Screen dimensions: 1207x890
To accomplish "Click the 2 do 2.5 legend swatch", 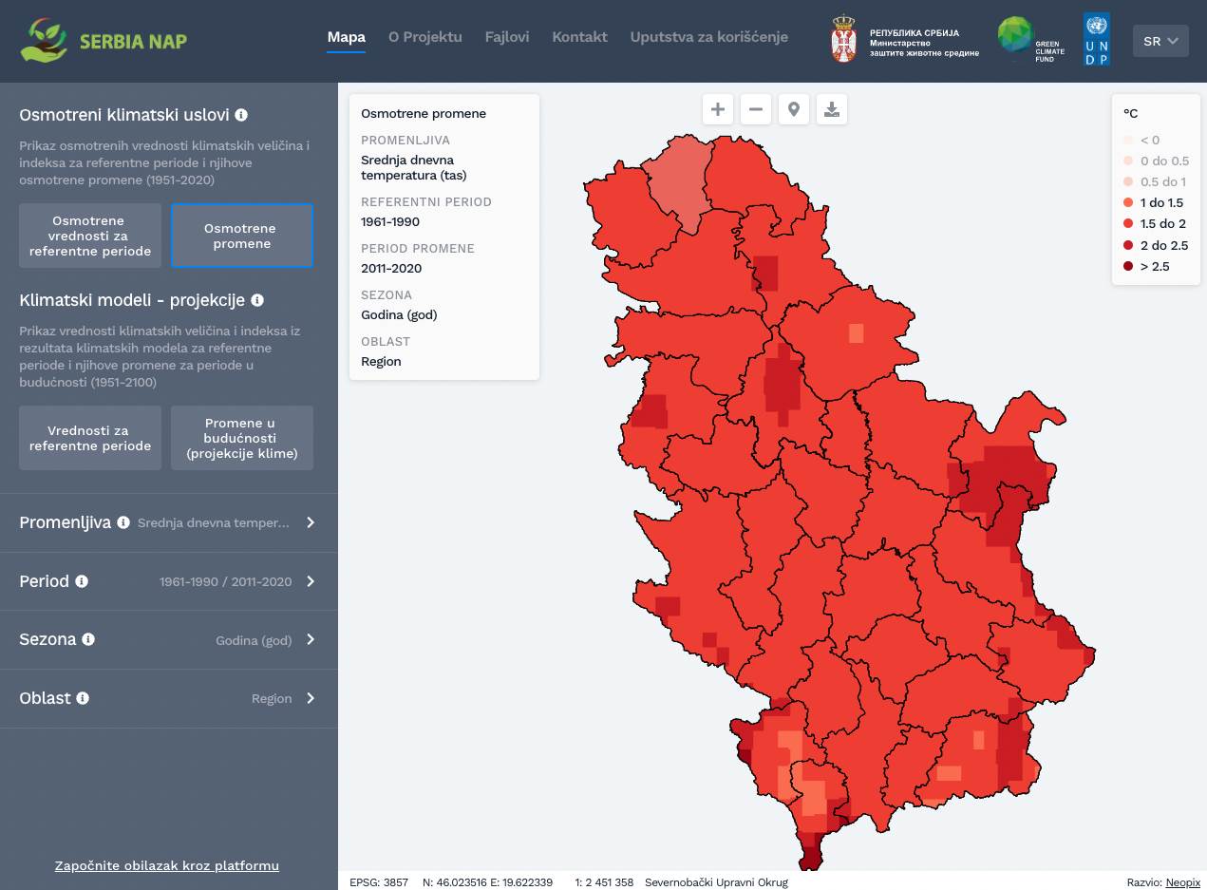I will pos(1128,245).
